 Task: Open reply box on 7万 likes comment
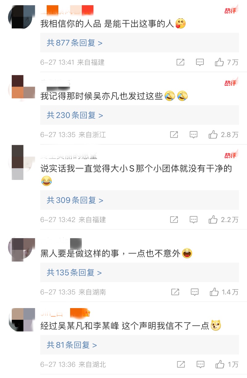click(200, 62)
